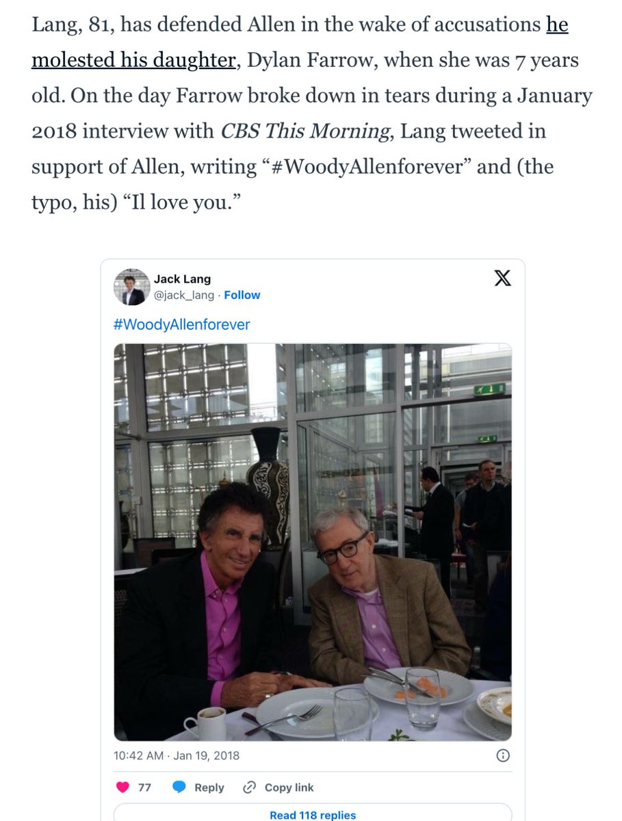Image resolution: width=622 pixels, height=821 pixels.
Task: Open the blue #WoodyAllenforever hashtag in tweet
Action: coord(181,324)
